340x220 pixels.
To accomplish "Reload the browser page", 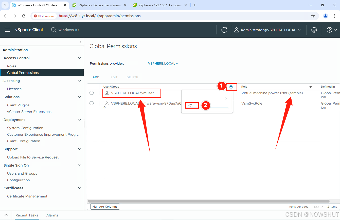I will point(24,16).
